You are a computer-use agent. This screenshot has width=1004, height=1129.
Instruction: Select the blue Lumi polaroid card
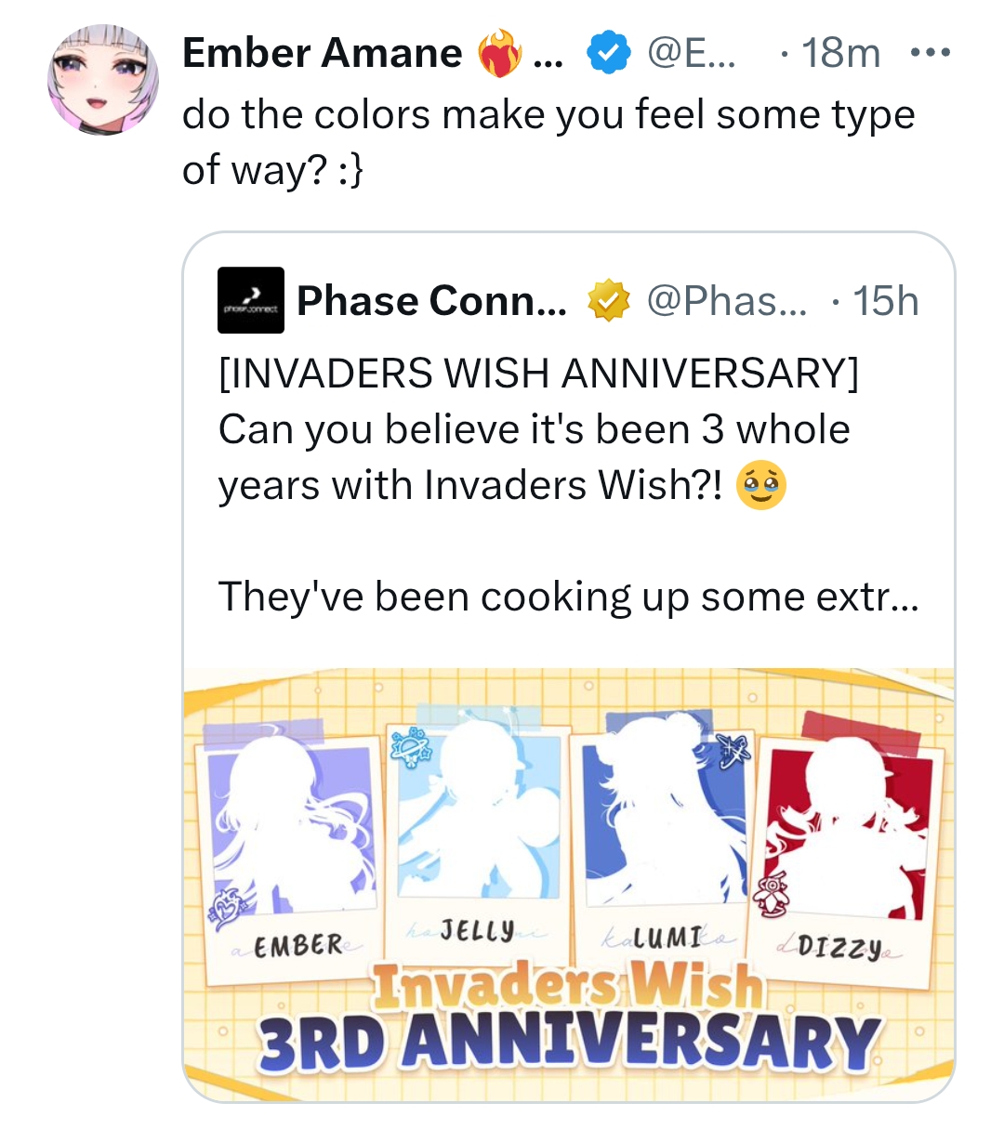(x=664, y=839)
